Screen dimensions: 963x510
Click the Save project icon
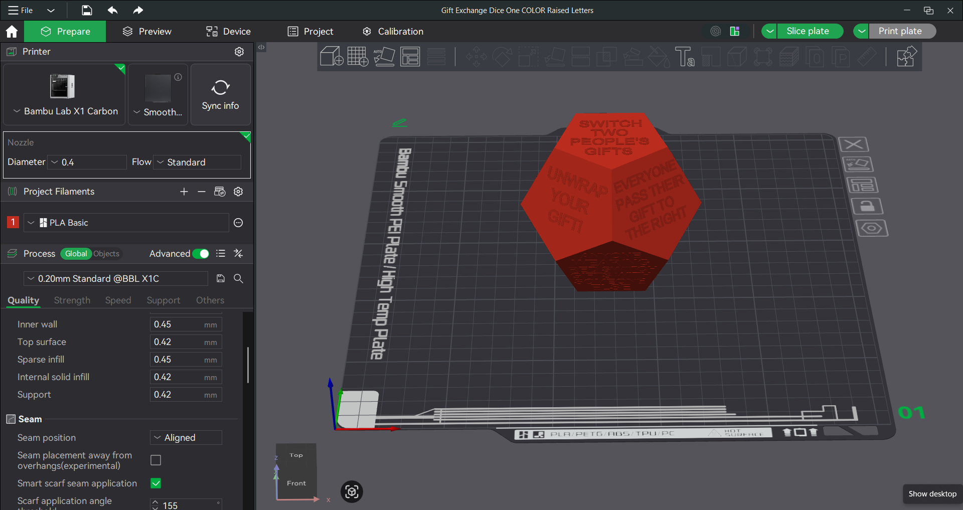tap(87, 10)
